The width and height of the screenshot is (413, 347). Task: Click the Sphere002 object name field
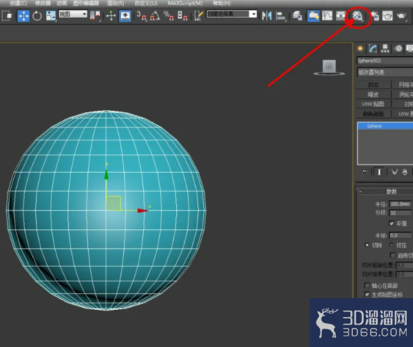[x=385, y=61]
